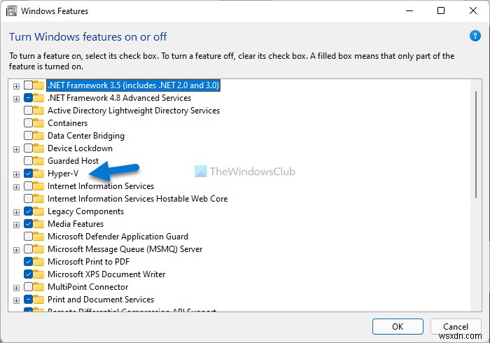Viewport: 490px width, 343px height.
Task: Click the Microsoft Print to PDF folder icon
Action: click(x=40, y=262)
